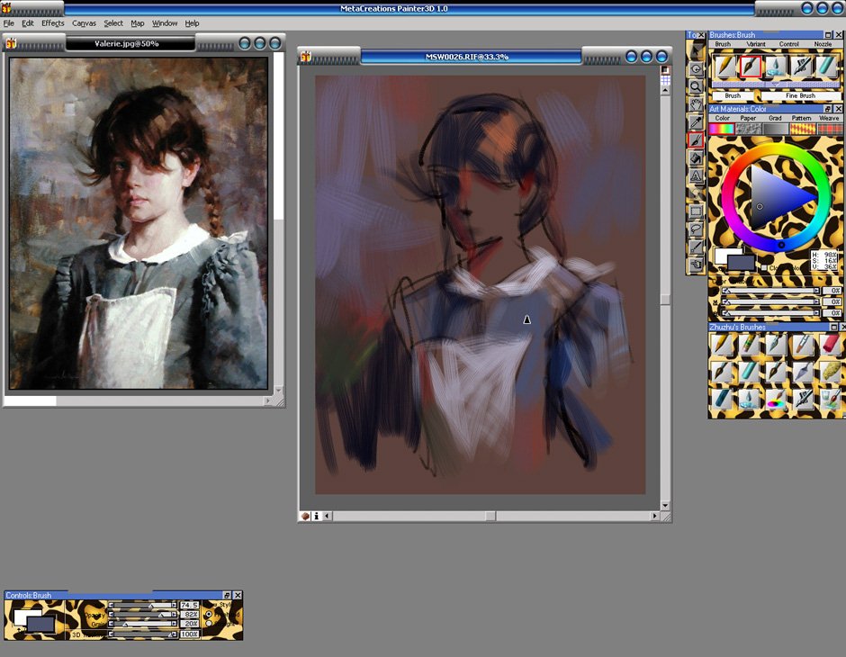Open the Weave icon in Art Materials
The width and height of the screenshot is (846, 657).
829,129
